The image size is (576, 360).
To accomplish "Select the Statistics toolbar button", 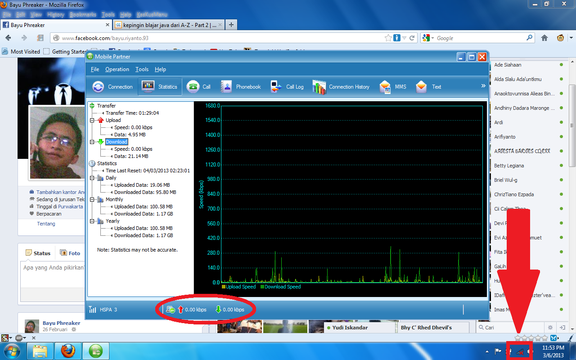I will tap(160, 87).
